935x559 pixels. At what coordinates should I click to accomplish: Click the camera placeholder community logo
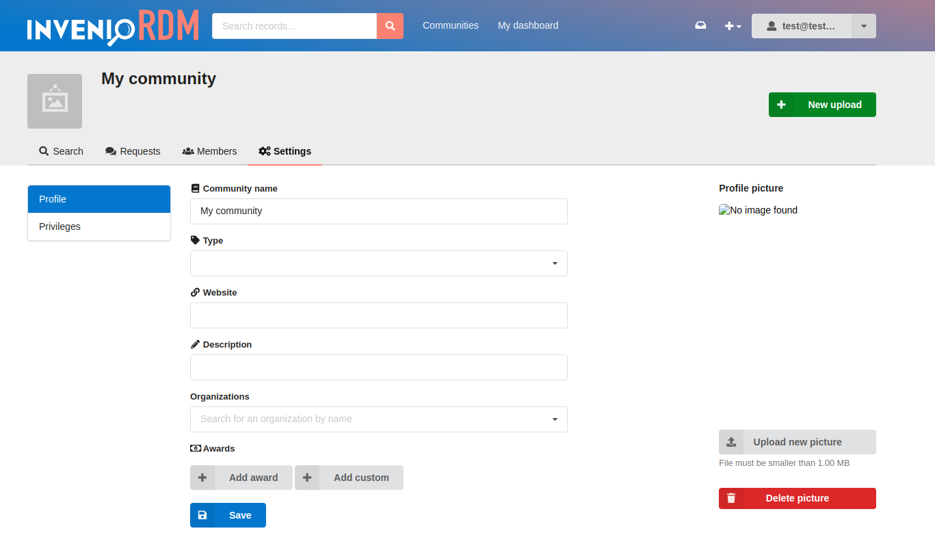click(x=54, y=101)
